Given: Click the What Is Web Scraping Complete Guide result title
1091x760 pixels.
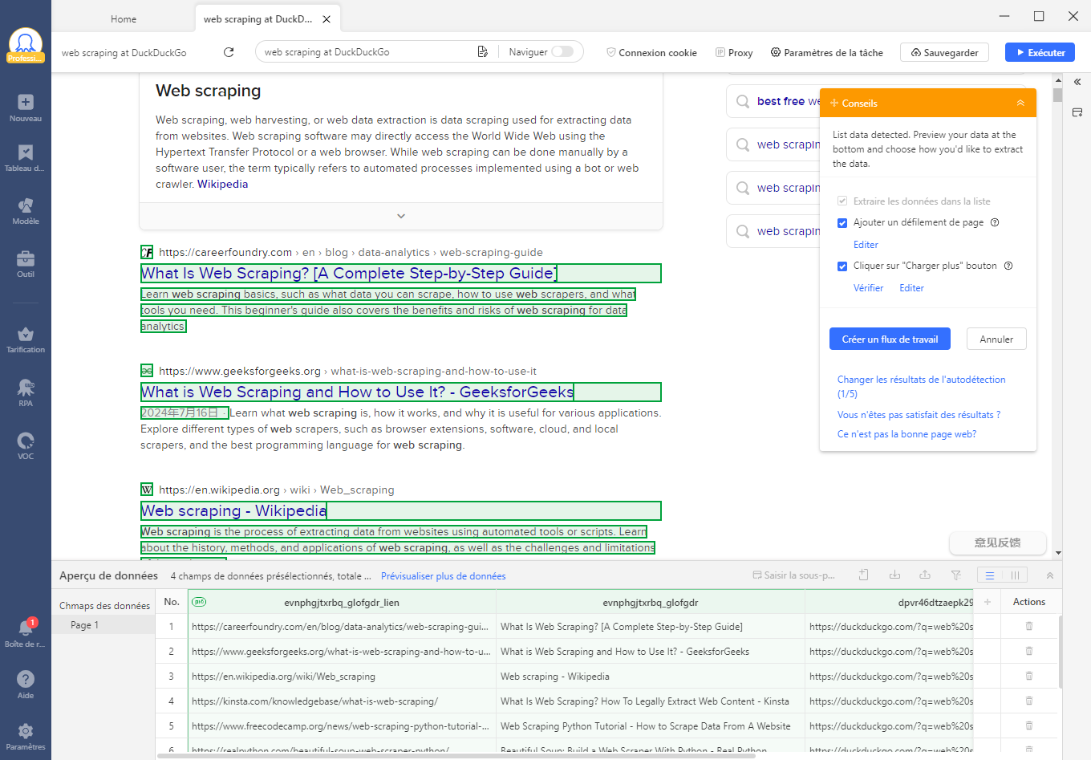Looking at the screenshot, I should click(x=349, y=273).
